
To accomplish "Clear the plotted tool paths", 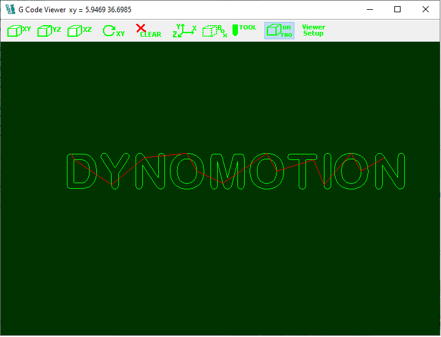I will (148, 31).
